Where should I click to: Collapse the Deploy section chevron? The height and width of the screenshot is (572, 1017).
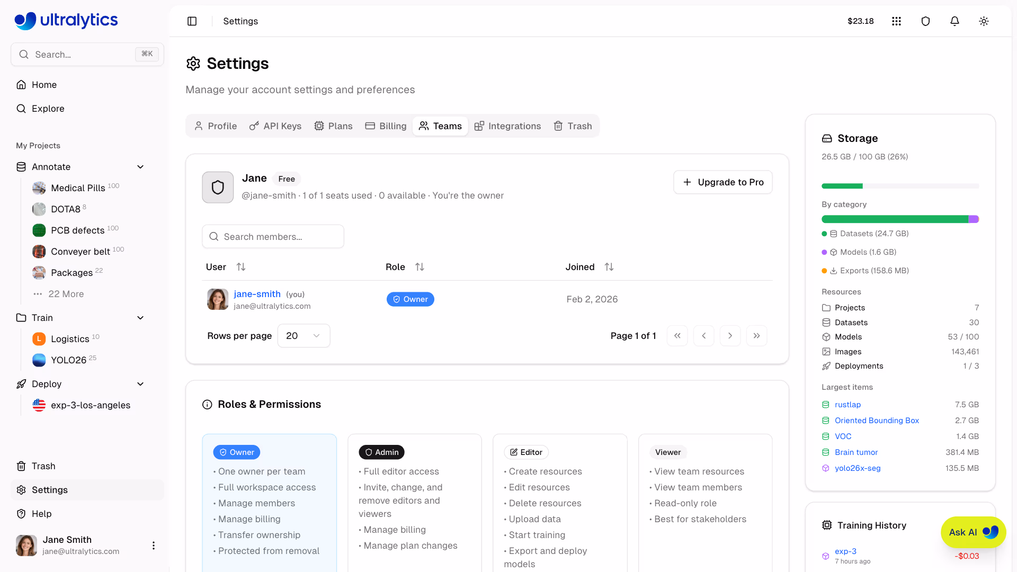pyautogui.click(x=140, y=384)
